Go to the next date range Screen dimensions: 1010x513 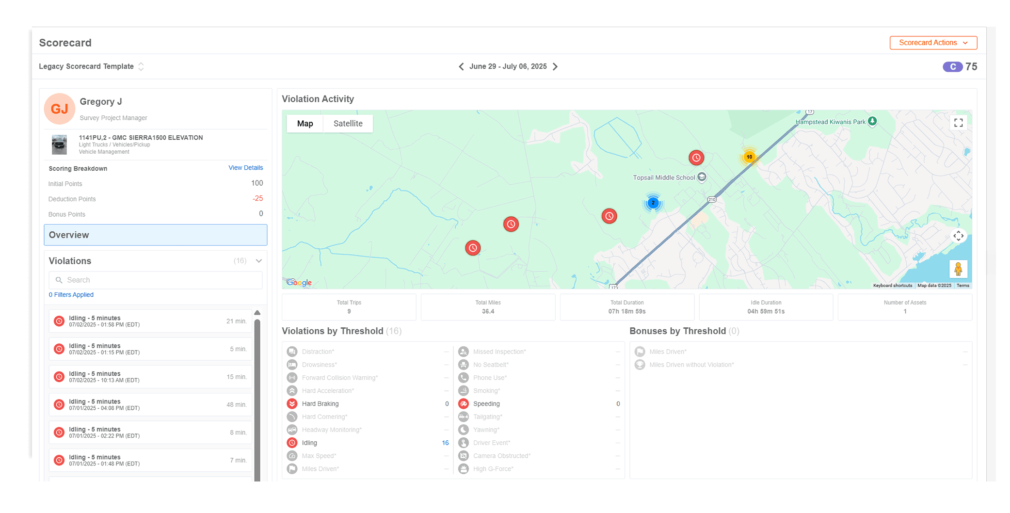[x=555, y=66]
